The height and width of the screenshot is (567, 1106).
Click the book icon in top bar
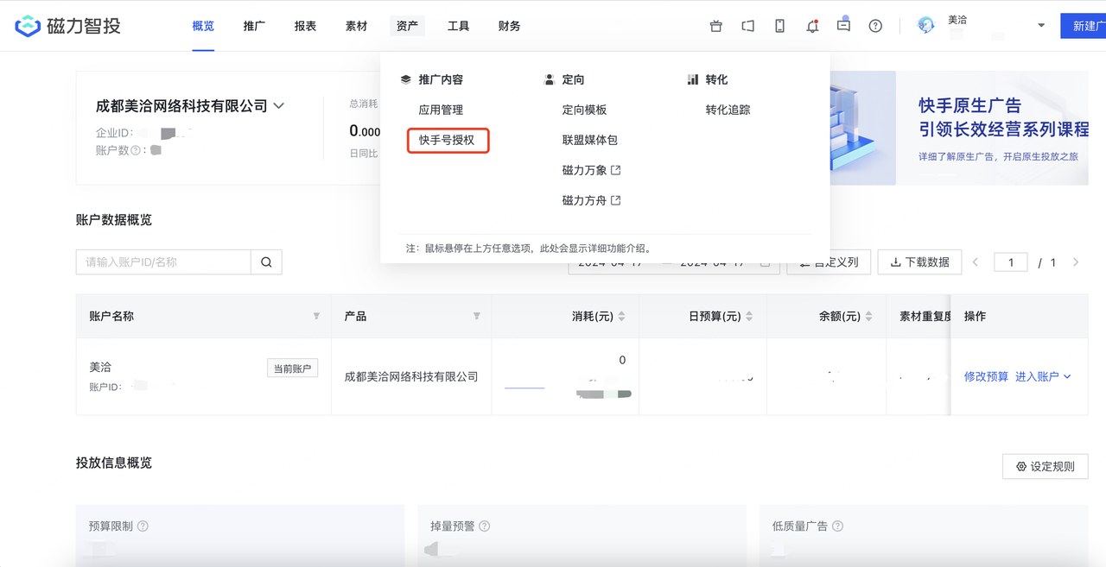coord(747,26)
